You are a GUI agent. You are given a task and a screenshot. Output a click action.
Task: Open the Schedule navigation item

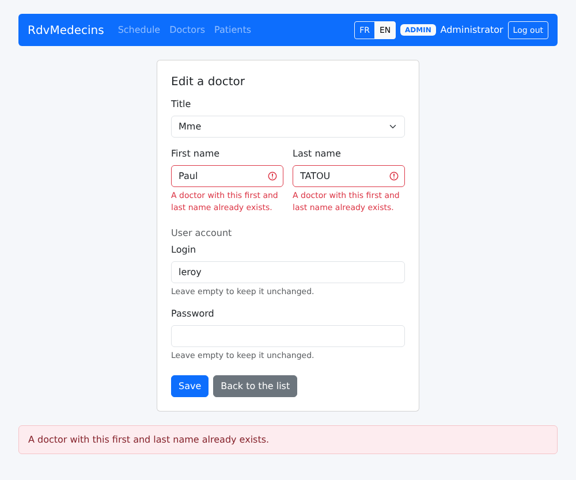(139, 30)
